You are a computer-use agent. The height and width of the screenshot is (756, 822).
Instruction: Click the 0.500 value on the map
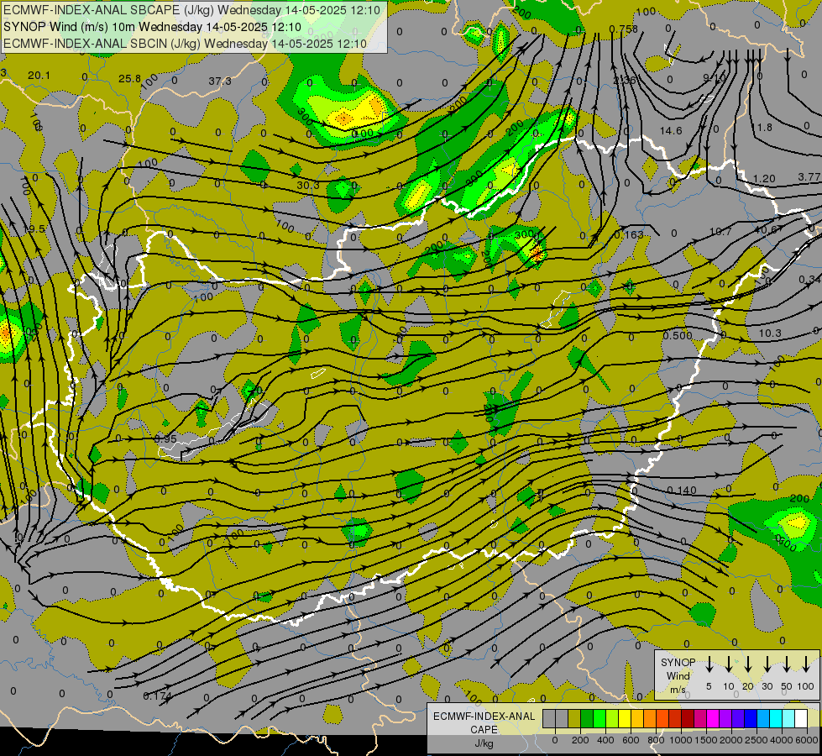coord(678,335)
